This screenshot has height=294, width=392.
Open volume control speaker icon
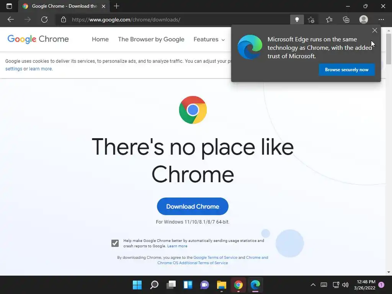coord(345,285)
